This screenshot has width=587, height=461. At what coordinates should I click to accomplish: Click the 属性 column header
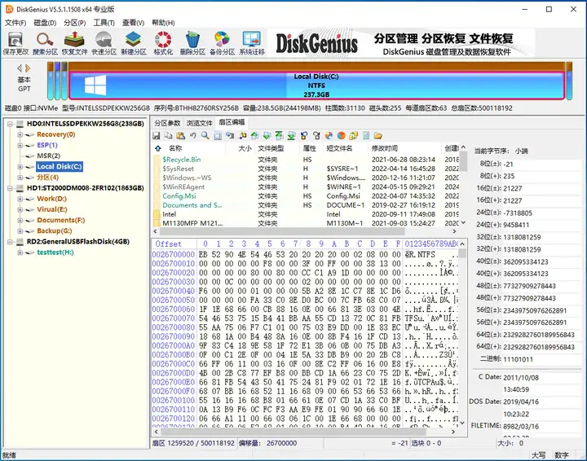point(311,148)
